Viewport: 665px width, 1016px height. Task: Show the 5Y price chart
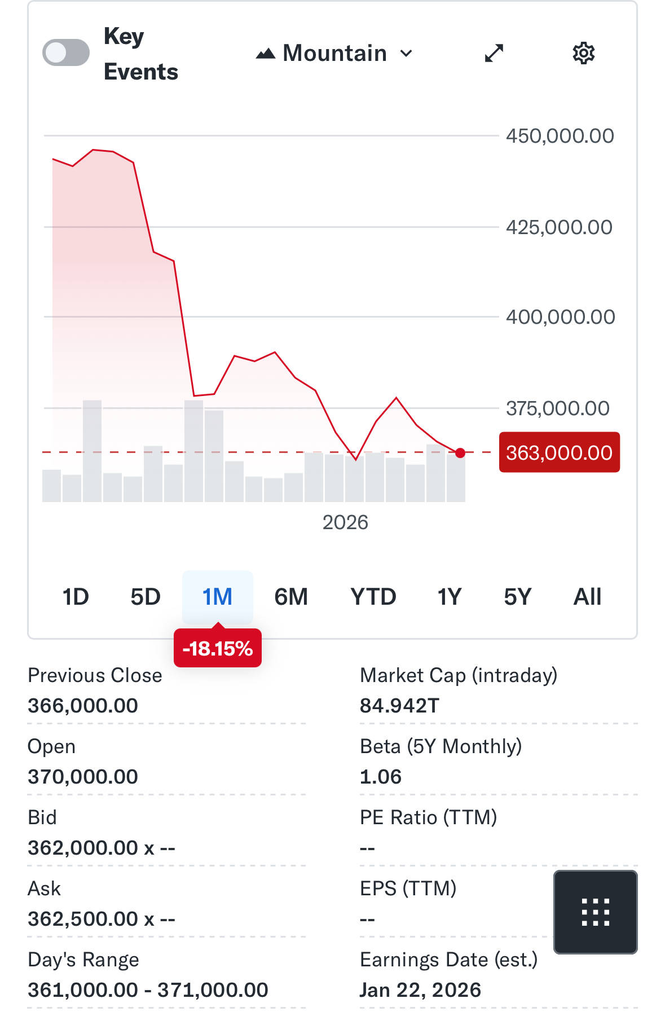tap(517, 597)
